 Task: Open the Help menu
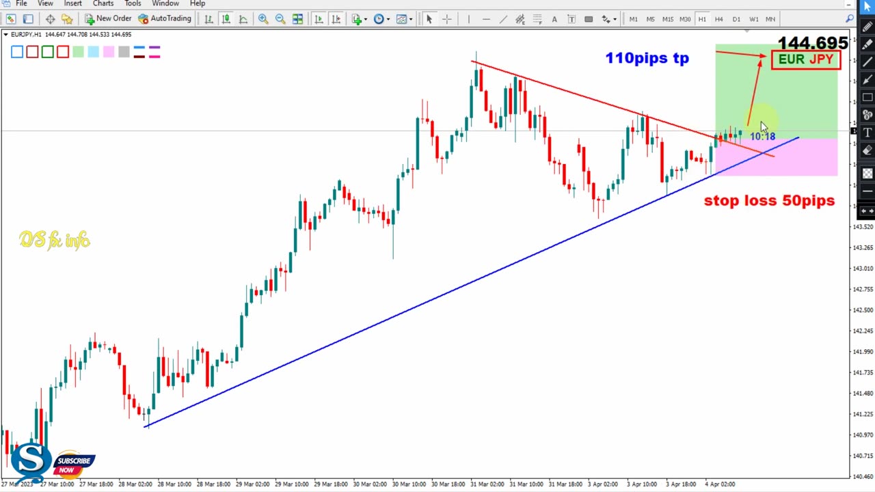tap(198, 3)
